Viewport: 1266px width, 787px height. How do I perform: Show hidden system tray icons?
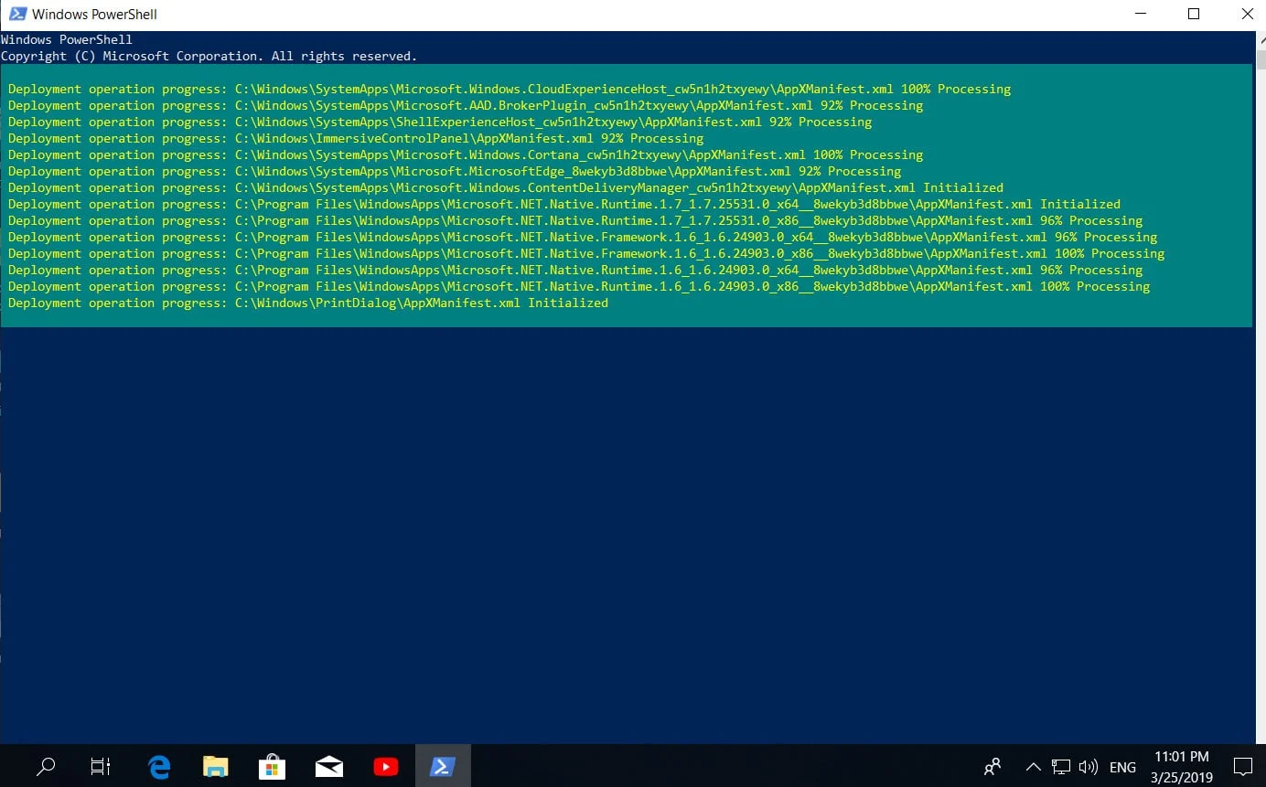(1033, 767)
